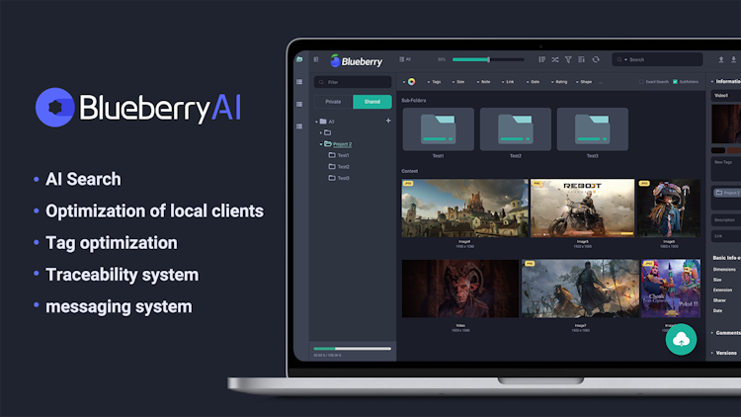The width and height of the screenshot is (741, 417).
Task: Focus the Description field in Information panel
Action: (726, 219)
